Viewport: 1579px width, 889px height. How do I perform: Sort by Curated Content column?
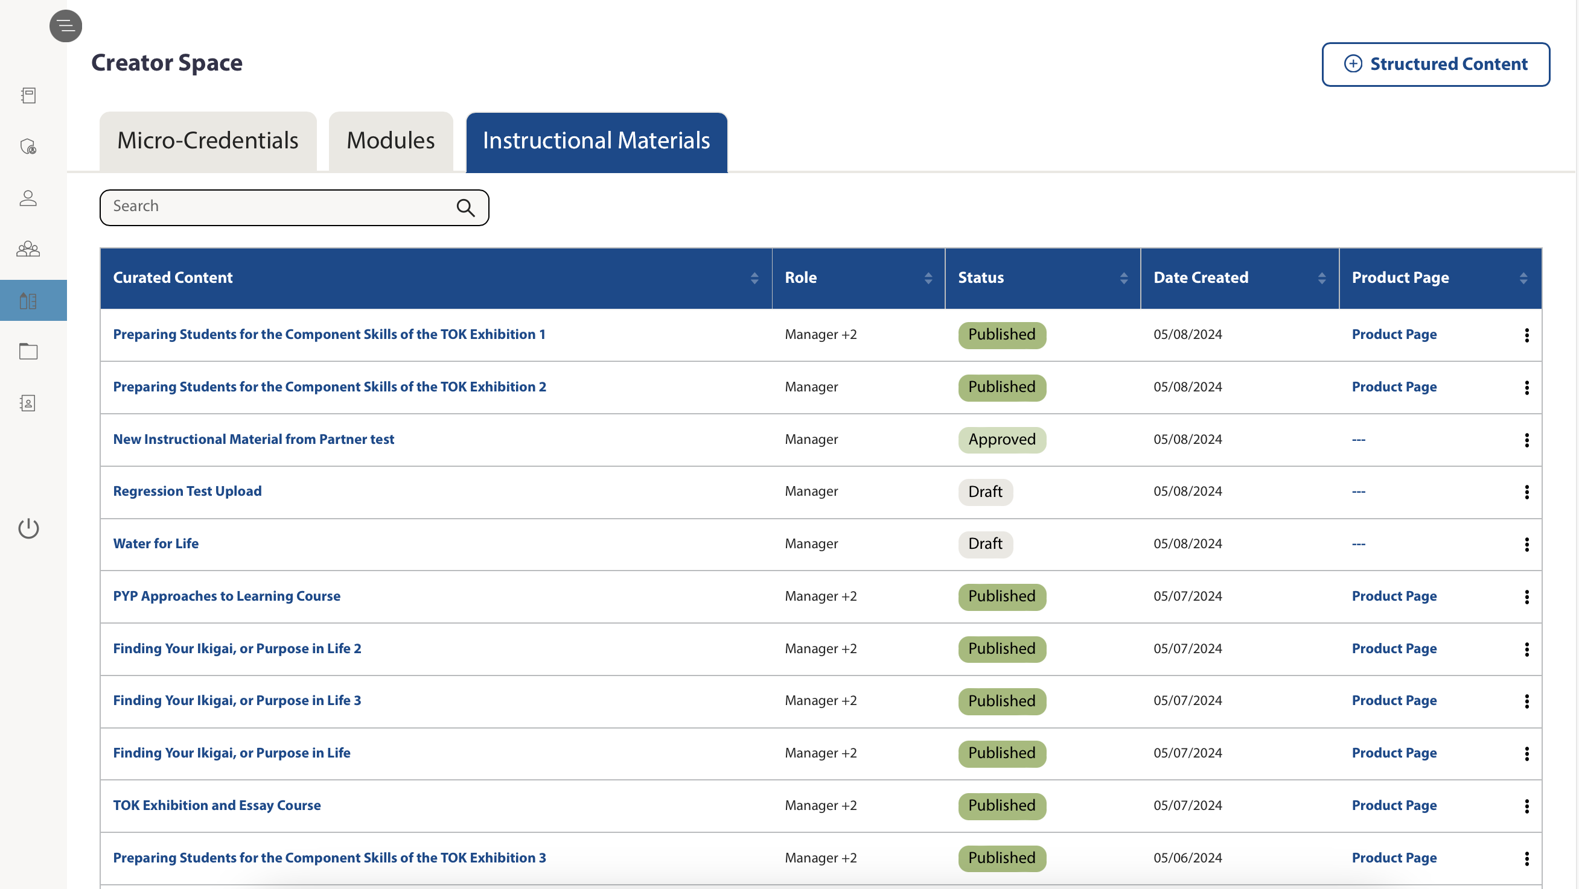[754, 279]
